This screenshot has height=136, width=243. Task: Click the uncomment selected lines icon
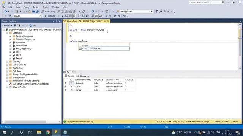[x=110, y=16]
